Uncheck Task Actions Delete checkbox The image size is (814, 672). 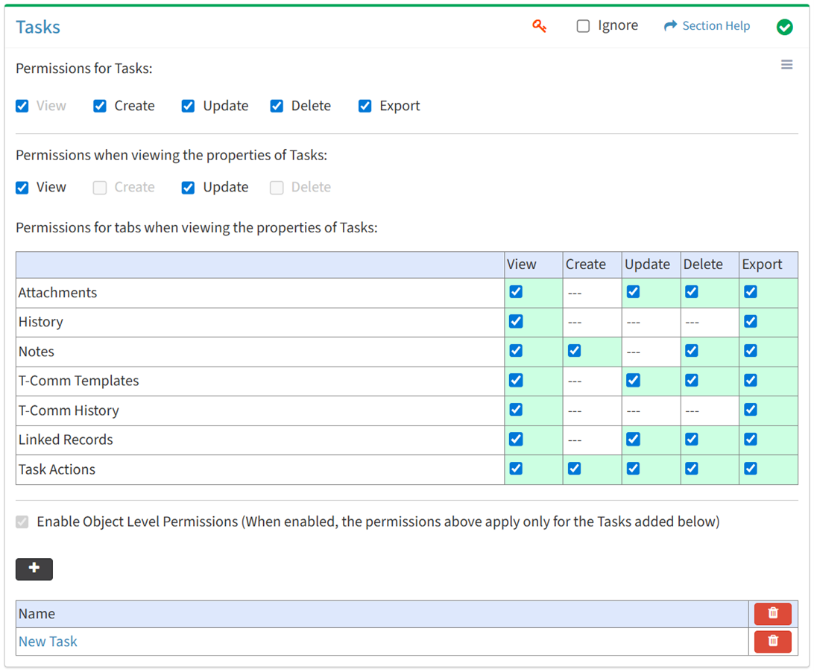pos(692,469)
